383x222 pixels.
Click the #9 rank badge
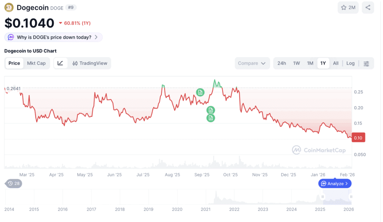click(71, 7)
